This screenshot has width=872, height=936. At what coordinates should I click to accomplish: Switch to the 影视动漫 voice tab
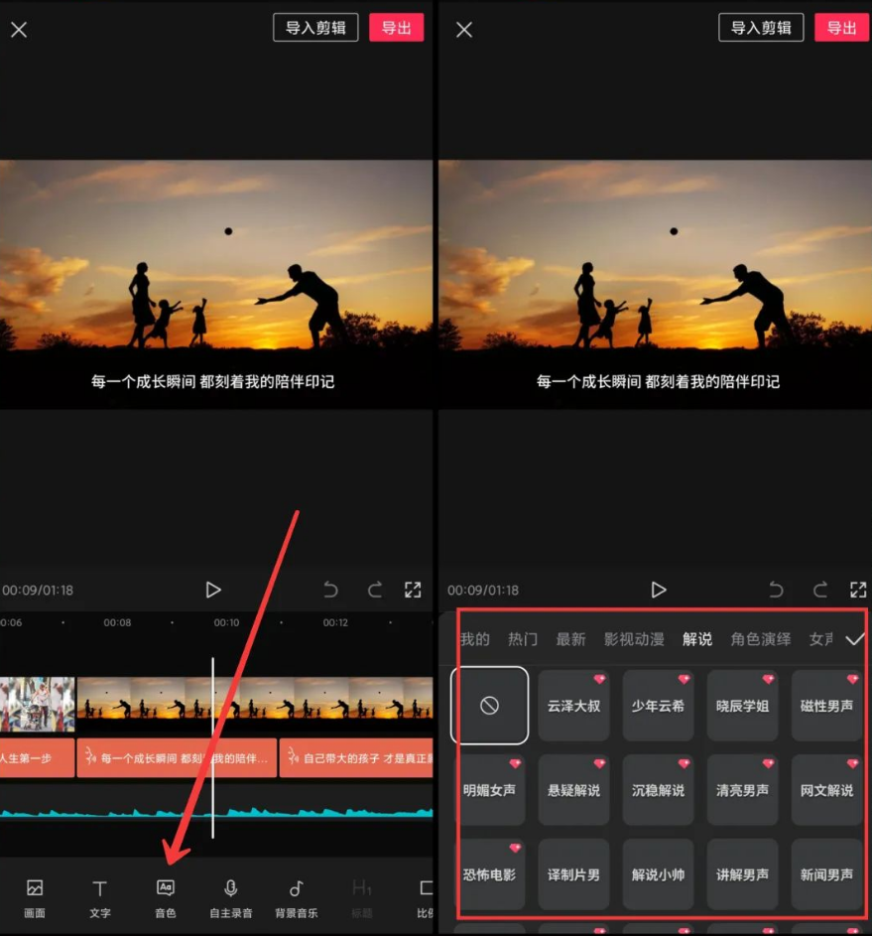634,639
